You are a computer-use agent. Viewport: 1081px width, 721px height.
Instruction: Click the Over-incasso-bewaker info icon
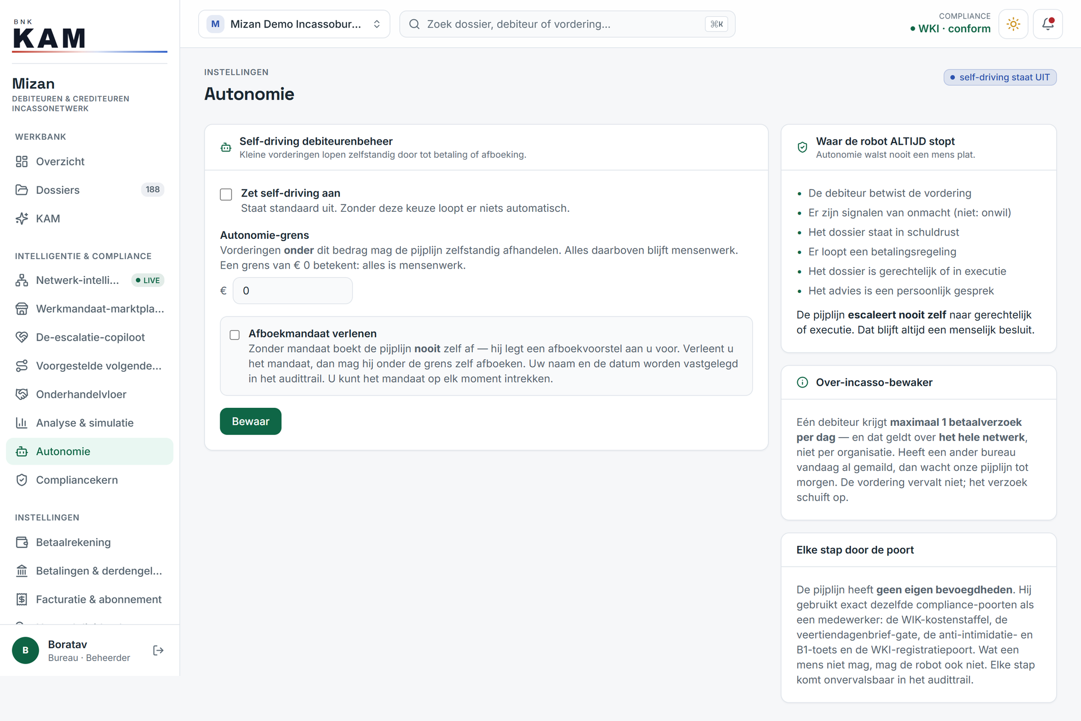tap(802, 382)
